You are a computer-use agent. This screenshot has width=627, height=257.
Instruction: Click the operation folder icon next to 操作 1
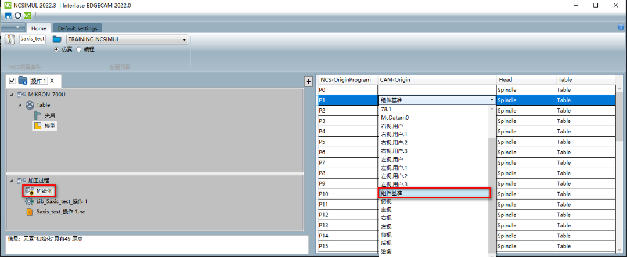23,81
